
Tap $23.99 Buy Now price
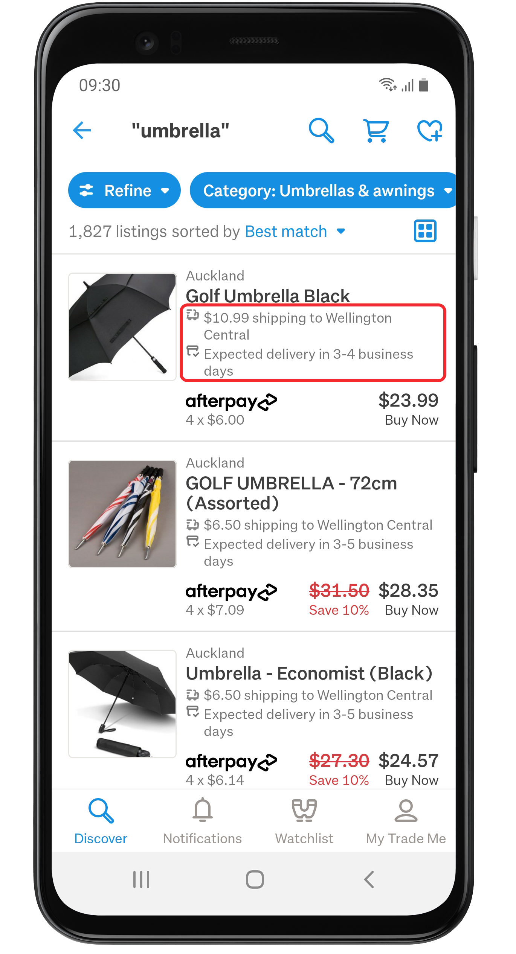(408, 409)
